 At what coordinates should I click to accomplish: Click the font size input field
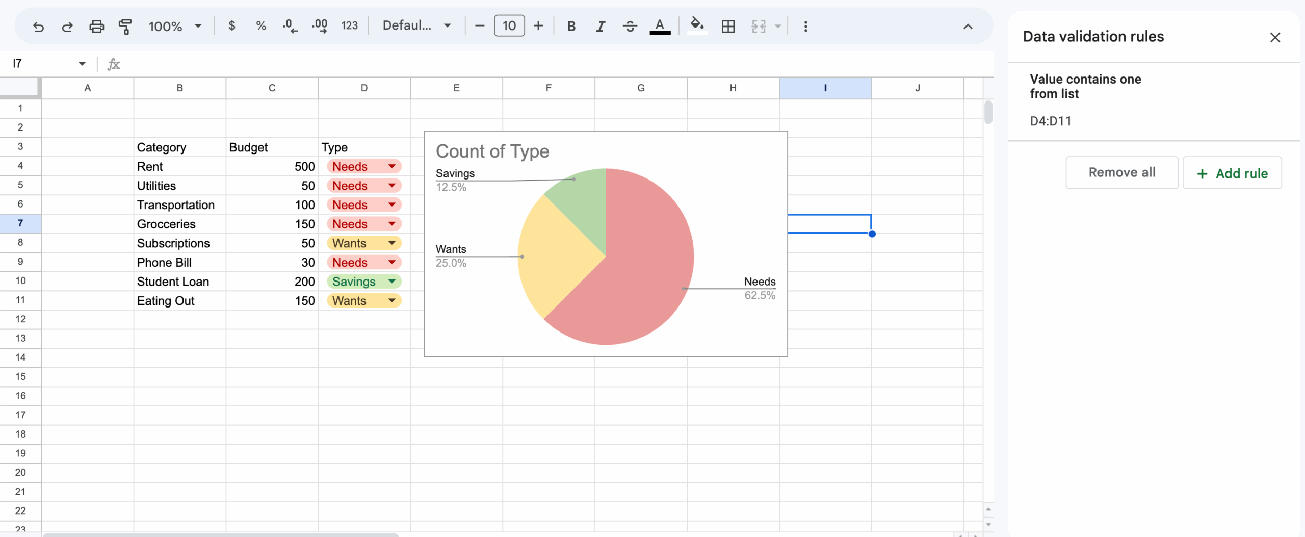[509, 26]
